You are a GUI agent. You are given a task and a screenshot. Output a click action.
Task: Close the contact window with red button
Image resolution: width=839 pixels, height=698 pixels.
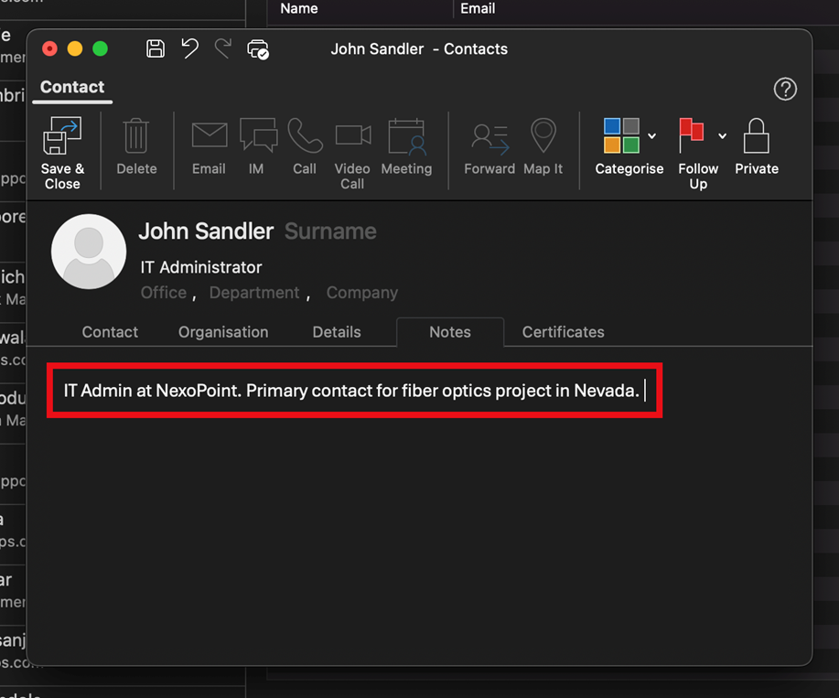49,48
